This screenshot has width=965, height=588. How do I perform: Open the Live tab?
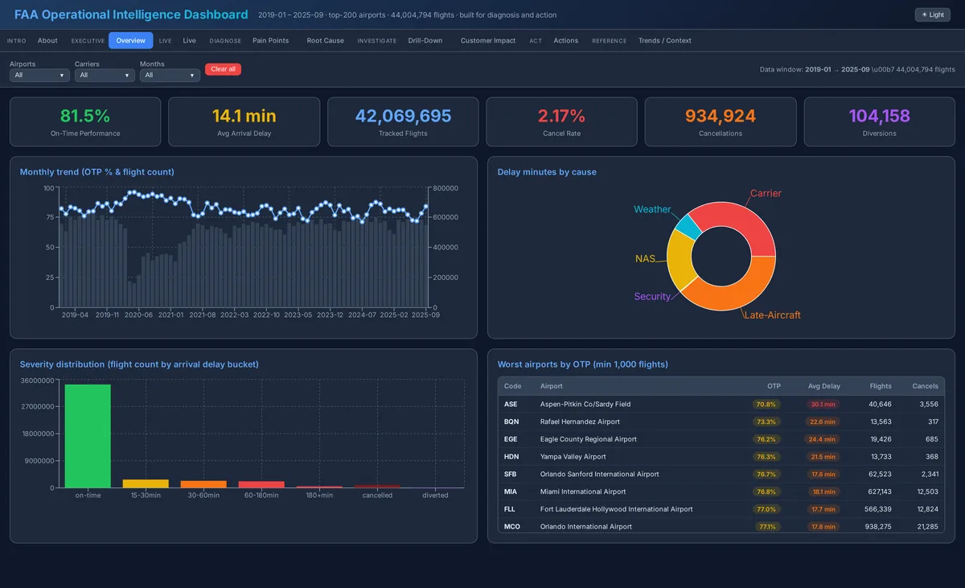(x=189, y=40)
